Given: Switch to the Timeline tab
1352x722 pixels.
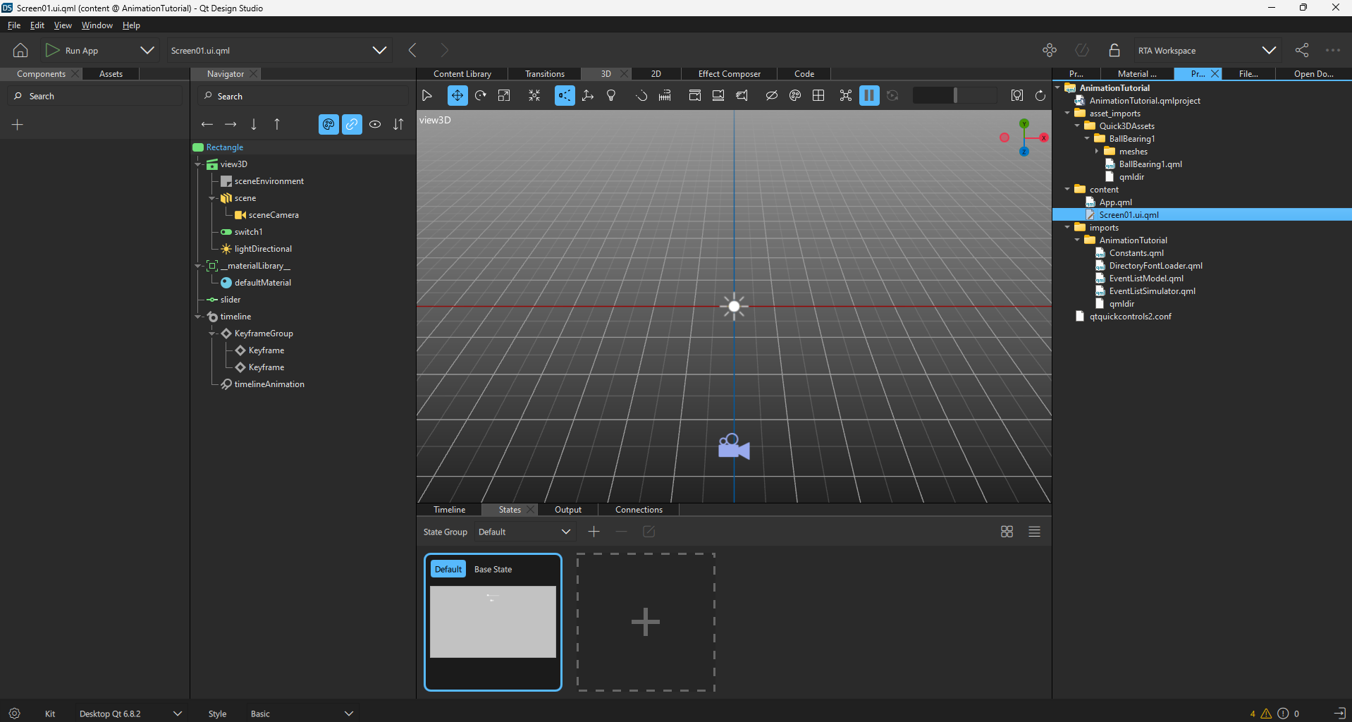Looking at the screenshot, I should point(449,510).
